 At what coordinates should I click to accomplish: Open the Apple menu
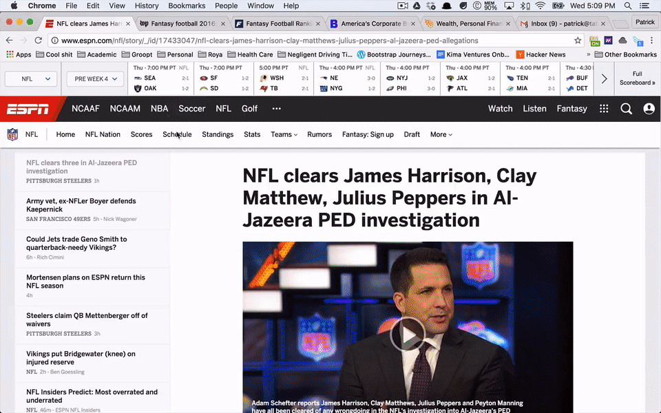coord(14,6)
